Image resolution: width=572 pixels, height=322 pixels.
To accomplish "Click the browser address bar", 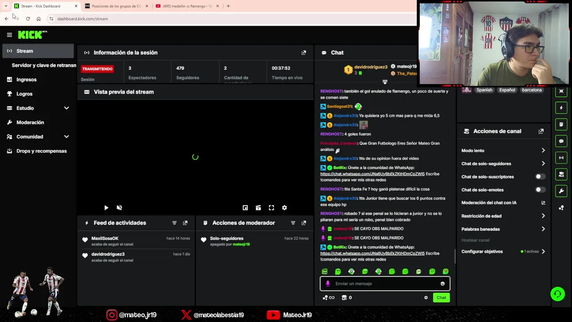I will coord(232,19).
